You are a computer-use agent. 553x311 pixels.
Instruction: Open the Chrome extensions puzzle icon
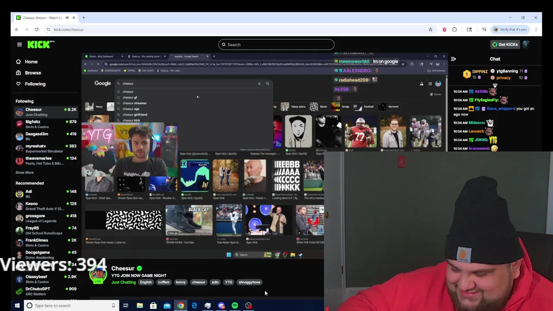pyautogui.click(x=454, y=29)
